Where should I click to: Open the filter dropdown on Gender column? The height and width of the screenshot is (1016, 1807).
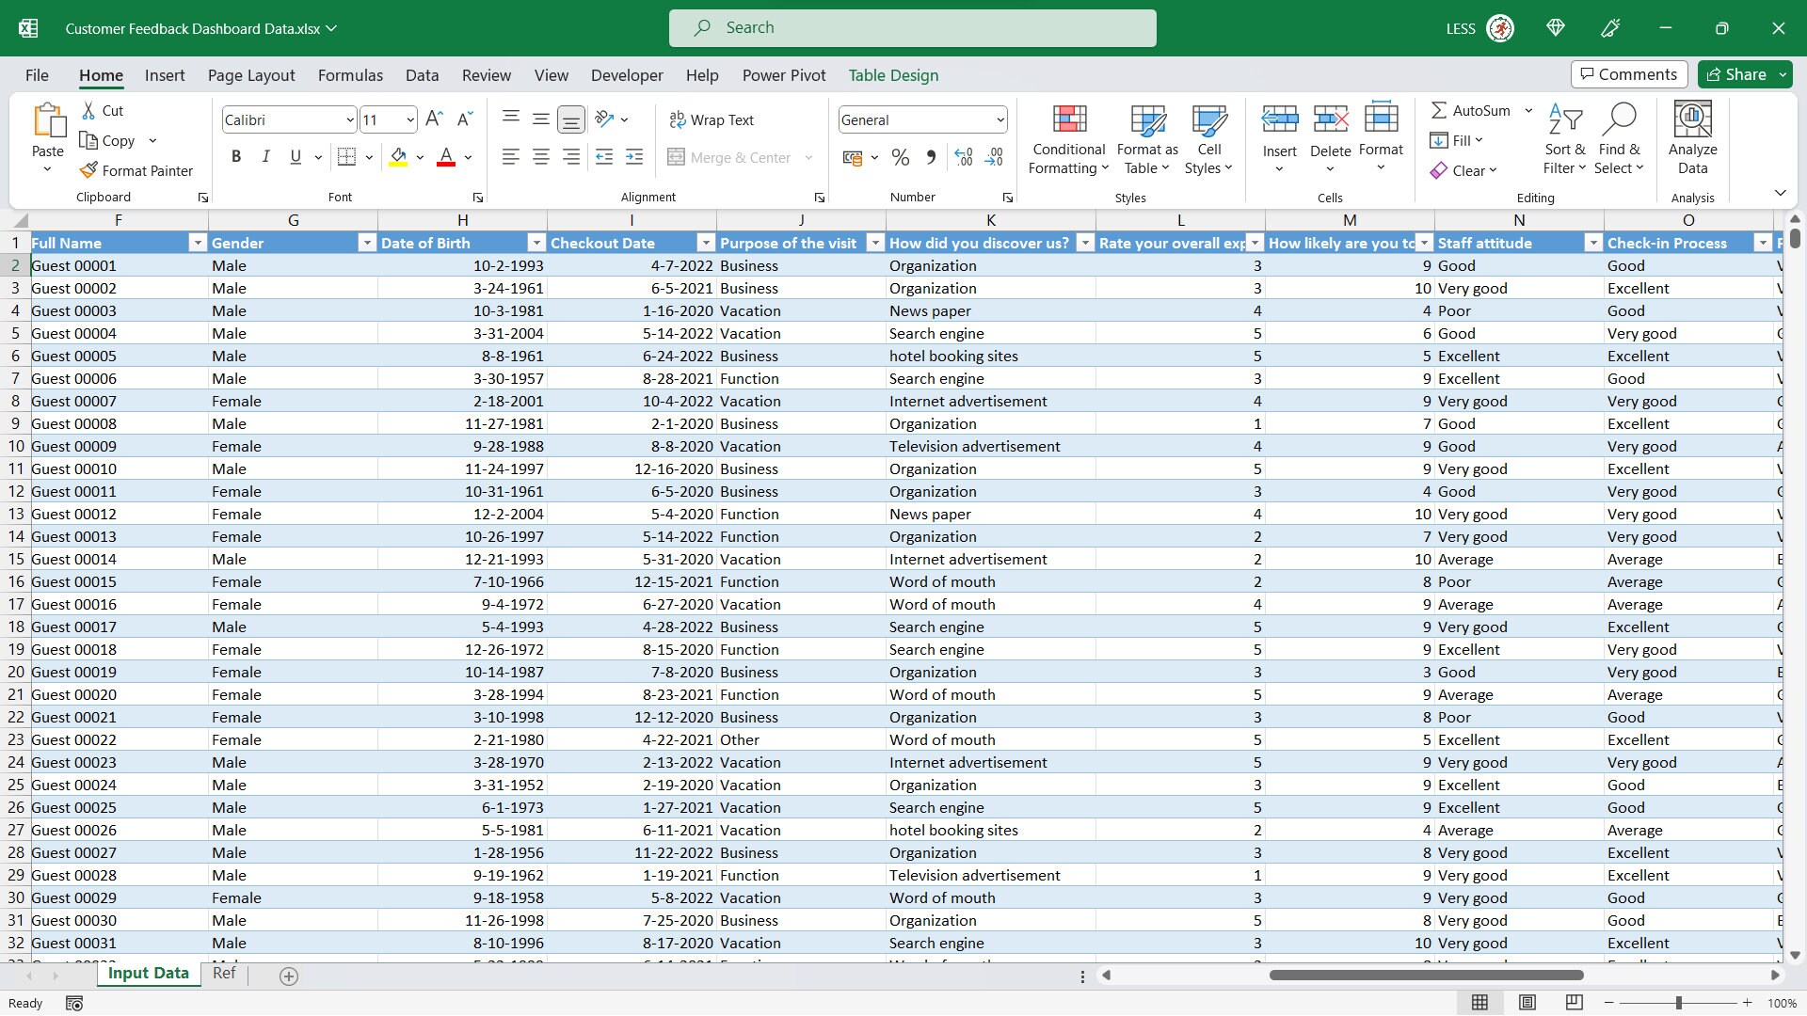coord(367,243)
